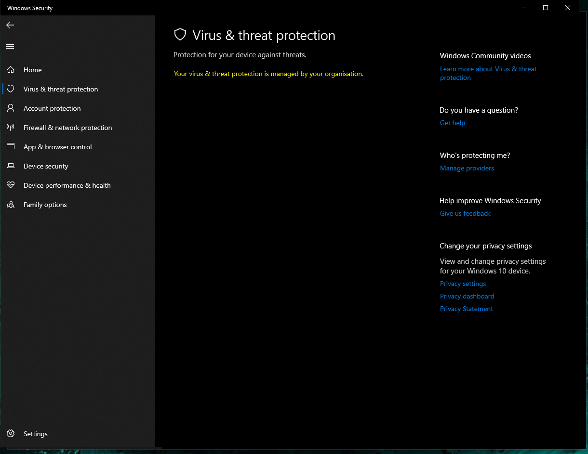Click the Windows Security title bar text
Viewport: 588px width, 454px height.
pyautogui.click(x=30, y=8)
